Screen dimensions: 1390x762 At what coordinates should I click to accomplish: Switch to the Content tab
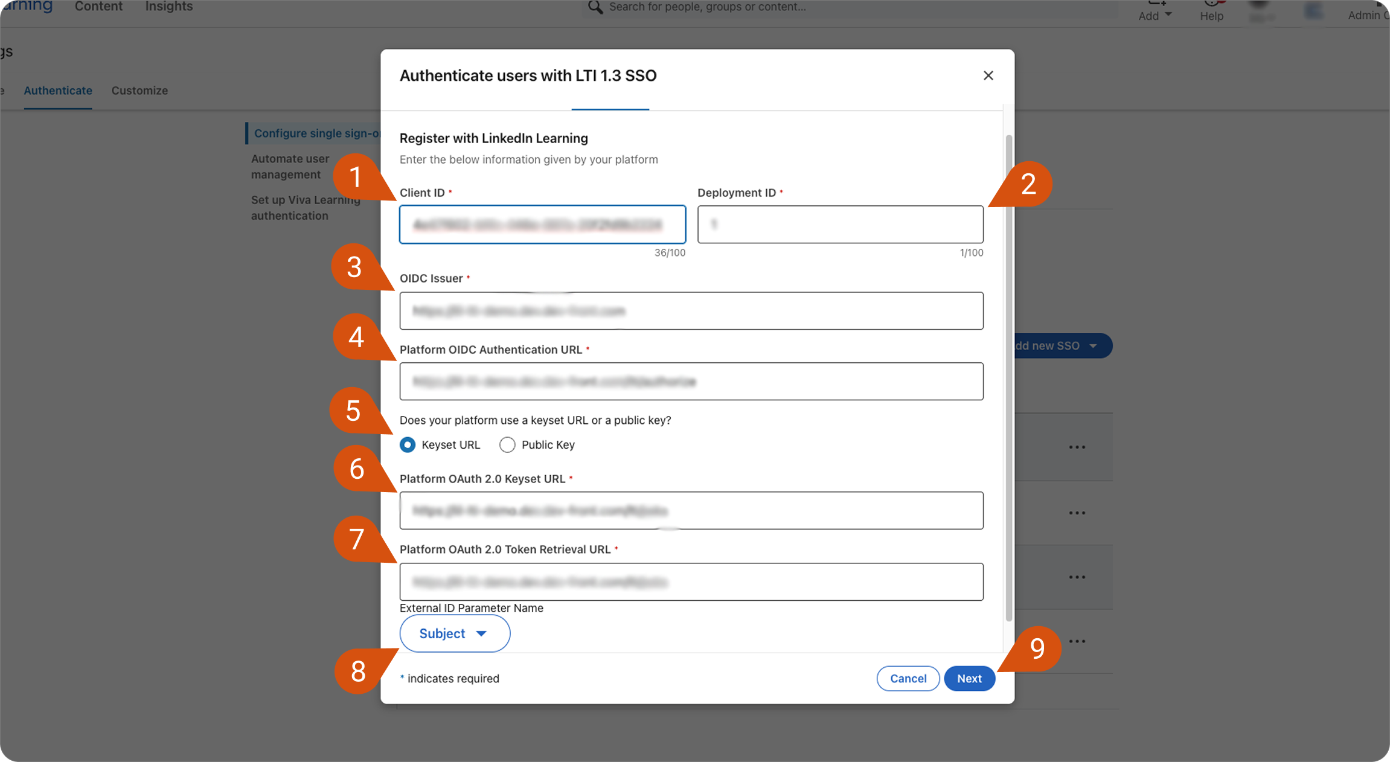pos(98,7)
